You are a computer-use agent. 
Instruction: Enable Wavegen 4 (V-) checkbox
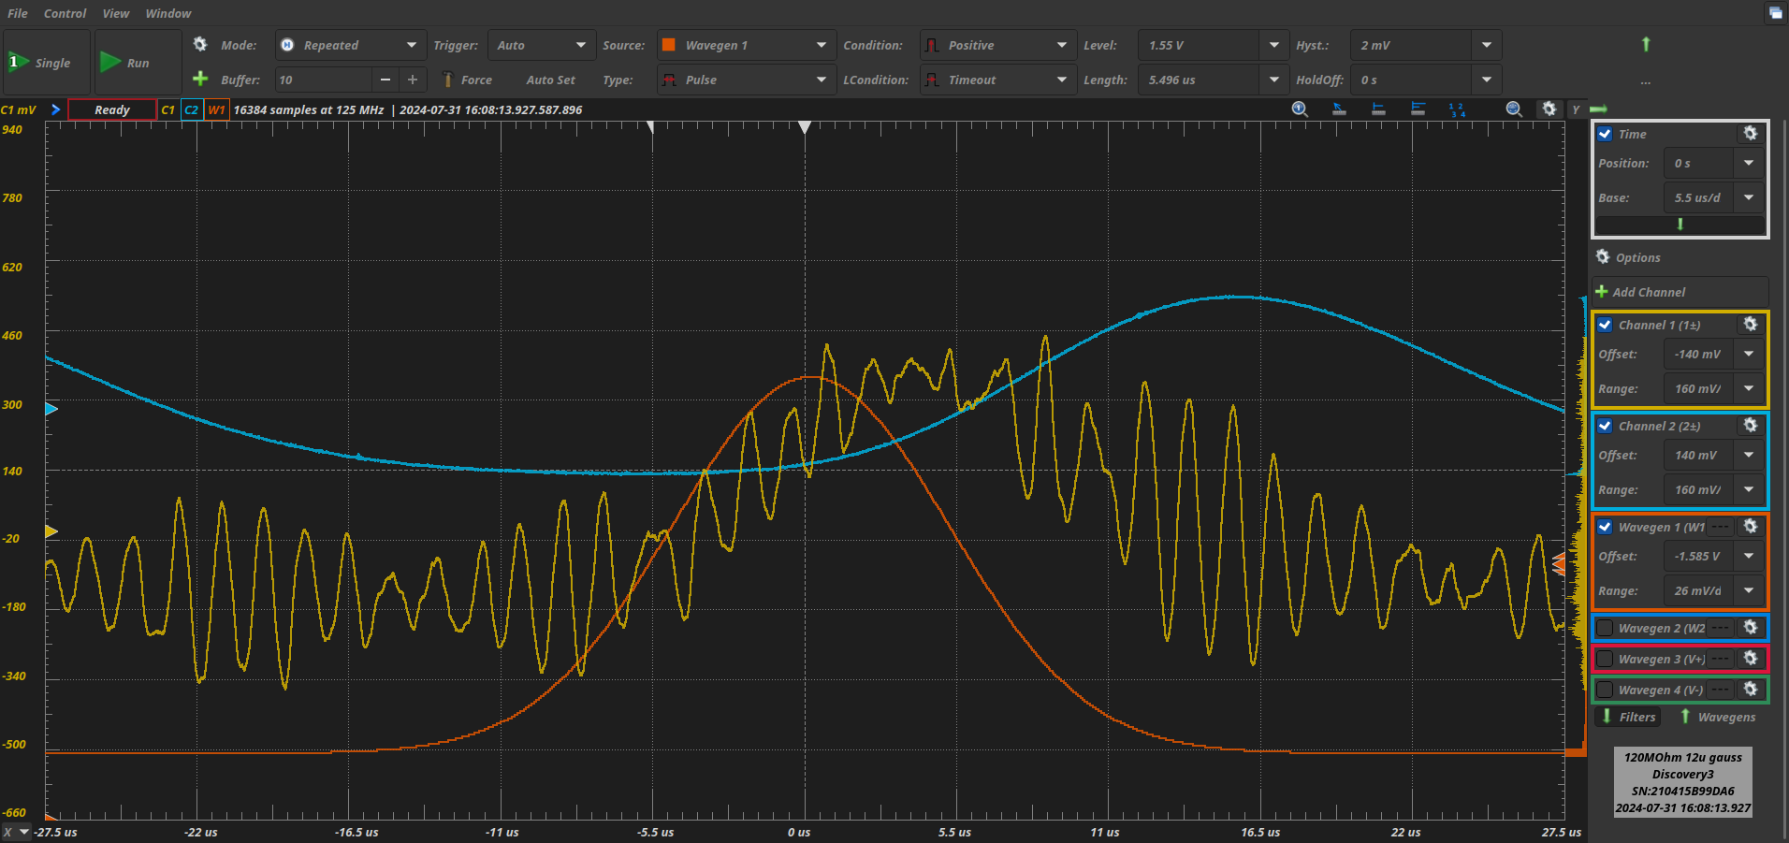pyautogui.click(x=1606, y=690)
